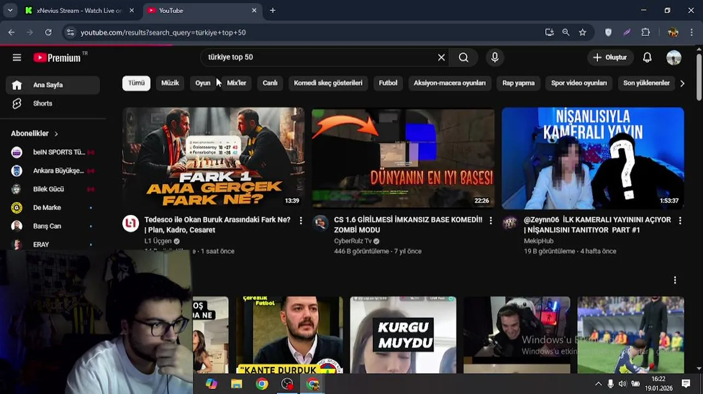The height and width of the screenshot is (394, 703).
Task: Open options menu for CS 1.6 video
Action: [491, 221]
